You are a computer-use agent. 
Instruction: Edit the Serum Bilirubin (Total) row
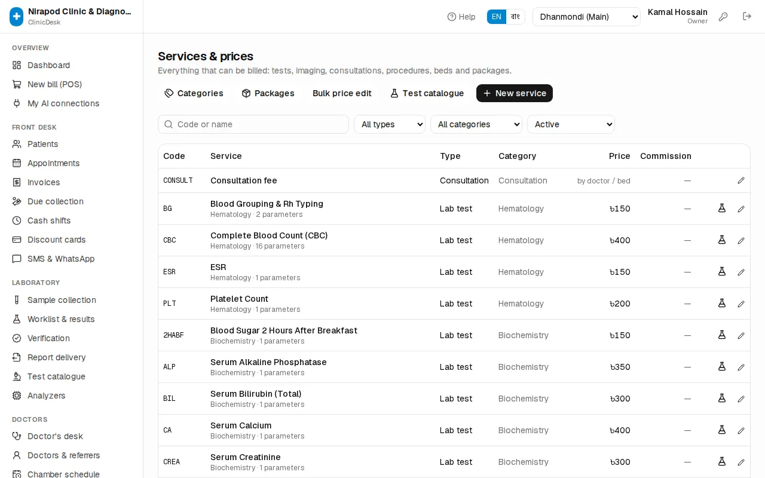point(741,399)
